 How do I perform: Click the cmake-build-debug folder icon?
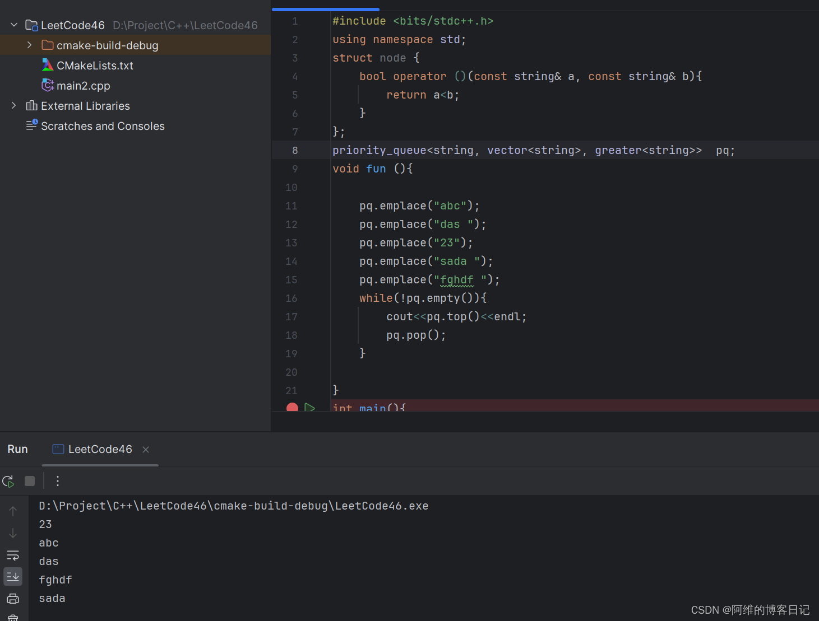pos(48,45)
